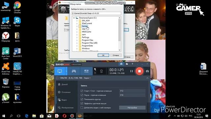Open Корзина recycle bin icon
This screenshot has width=211, height=119.
6,83
